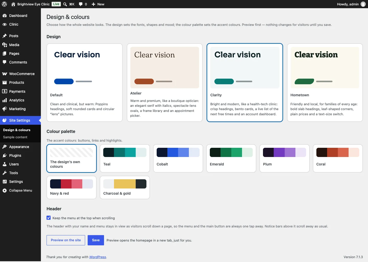Choose the Cobalt colour palette
The height and width of the screenshot is (262, 368).
click(x=178, y=158)
